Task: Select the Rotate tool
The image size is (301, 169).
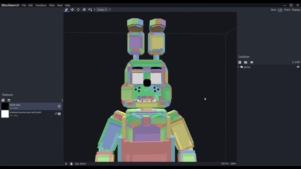Action: click(78, 9)
